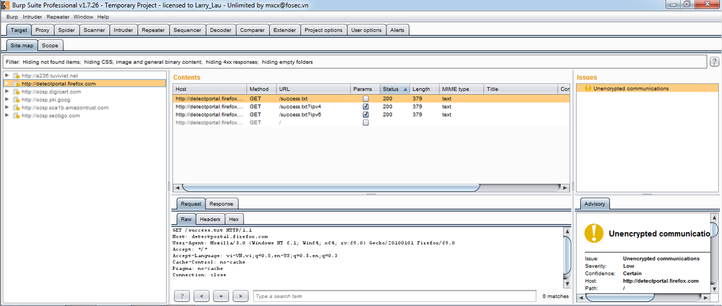The image size is (722, 306).
Task: Sort contents by Status column
Action: coord(396,89)
